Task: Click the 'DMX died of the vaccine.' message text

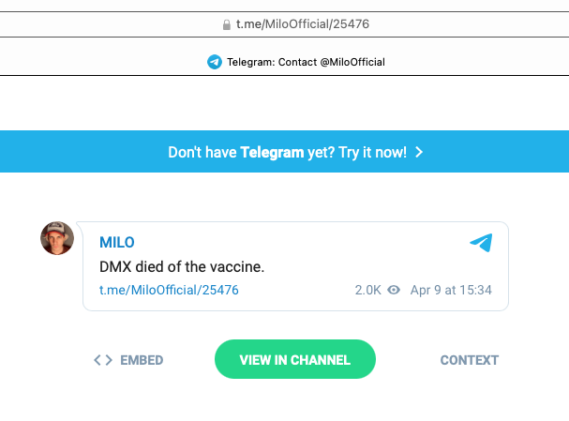Action: coord(182,267)
